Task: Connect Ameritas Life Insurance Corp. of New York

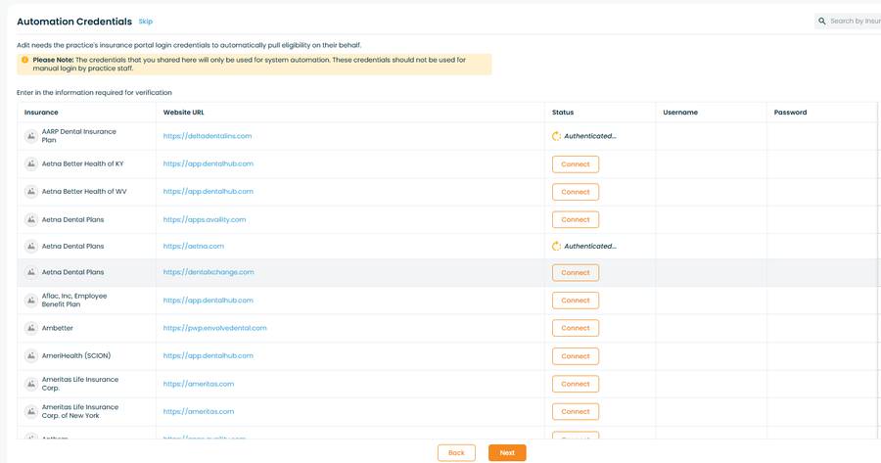Action: [576, 412]
